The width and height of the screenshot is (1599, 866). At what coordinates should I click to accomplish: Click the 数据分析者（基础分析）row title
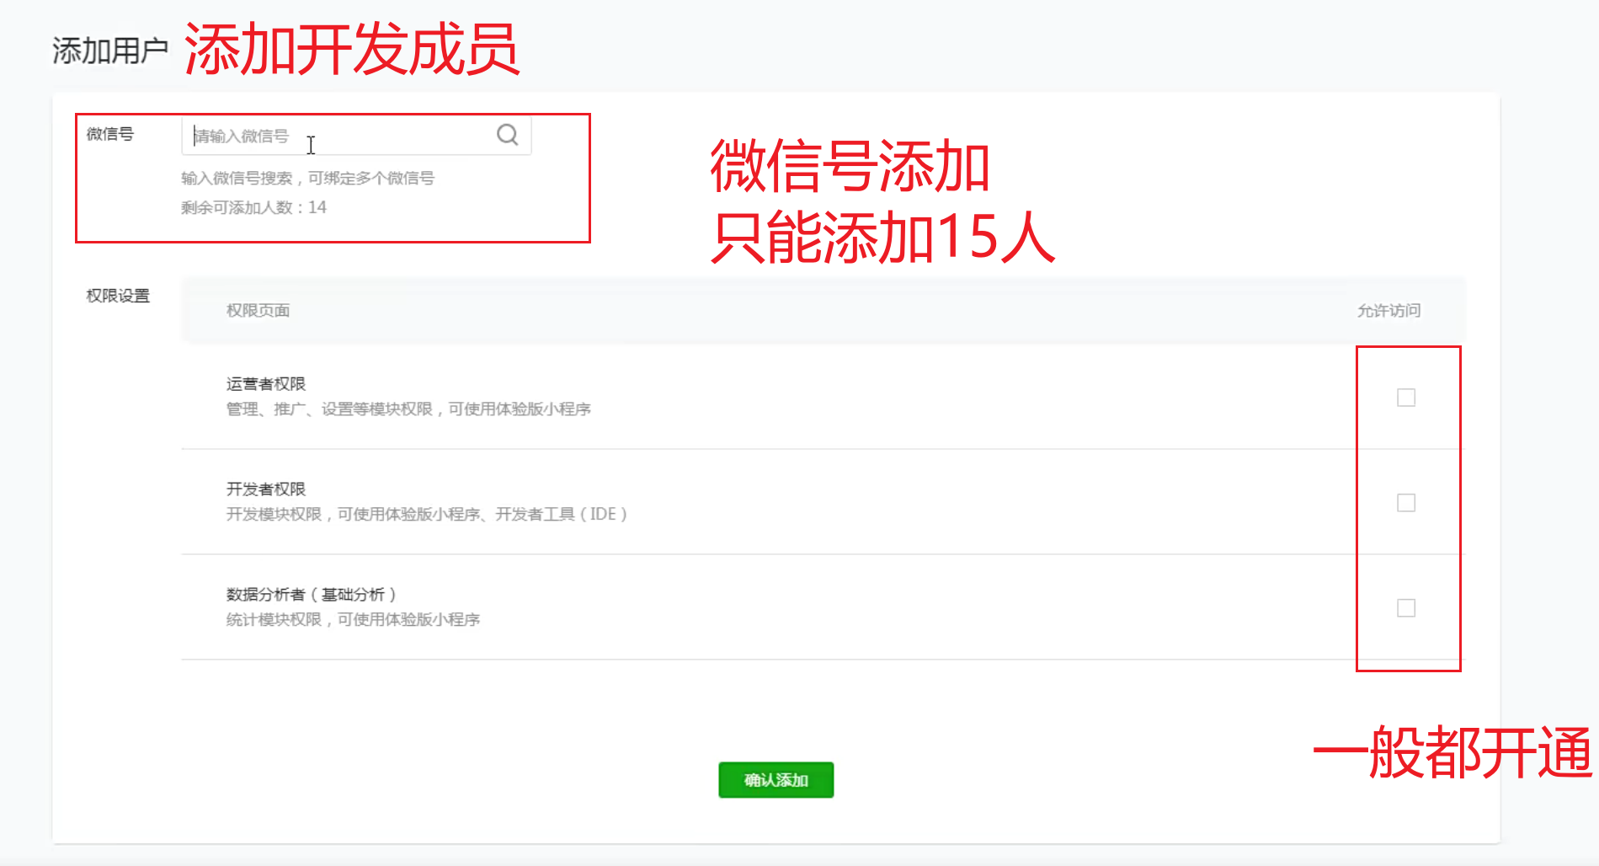311,595
